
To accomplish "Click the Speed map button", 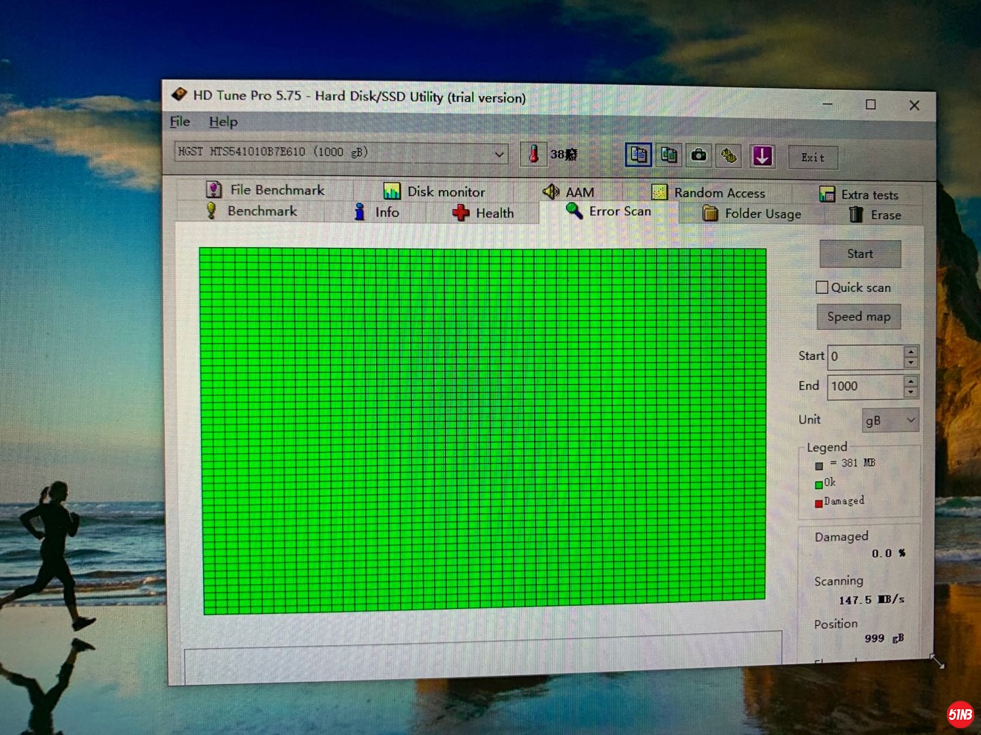I will pyautogui.click(x=858, y=316).
